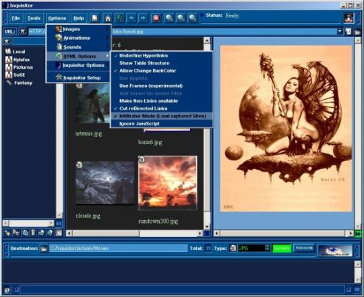Click the file type icon beside Type

(x=233, y=248)
